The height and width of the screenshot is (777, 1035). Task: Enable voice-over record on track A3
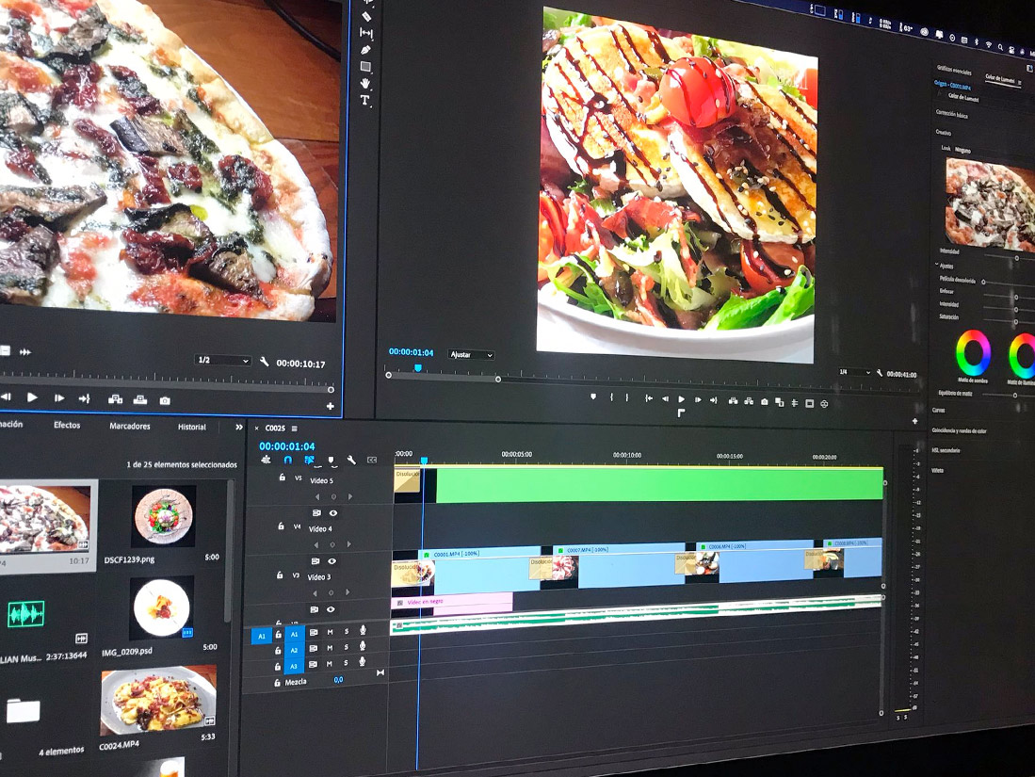click(363, 661)
